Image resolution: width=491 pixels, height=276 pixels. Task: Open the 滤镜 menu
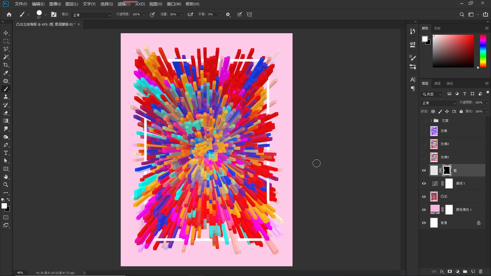(x=124, y=4)
